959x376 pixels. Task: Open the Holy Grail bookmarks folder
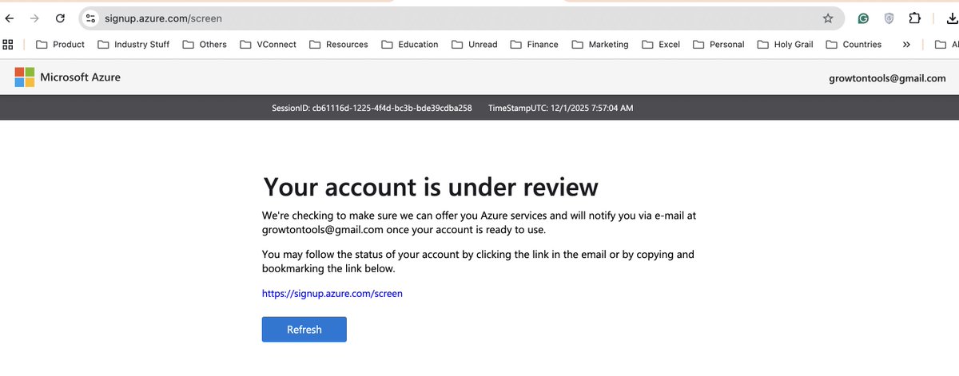coord(785,45)
